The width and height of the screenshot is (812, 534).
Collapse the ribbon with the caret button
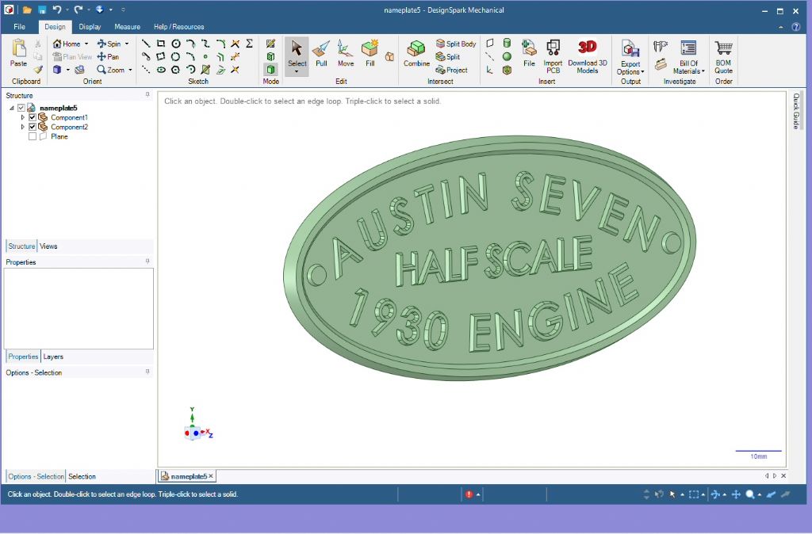(781, 28)
